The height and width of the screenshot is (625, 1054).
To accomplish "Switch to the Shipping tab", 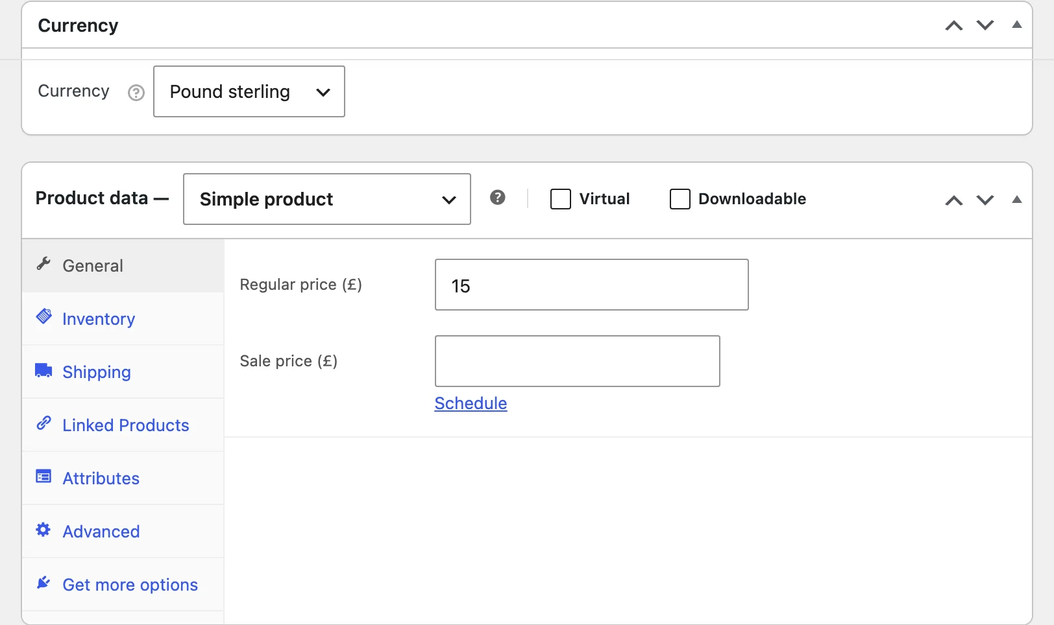I will tap(123, 372).
